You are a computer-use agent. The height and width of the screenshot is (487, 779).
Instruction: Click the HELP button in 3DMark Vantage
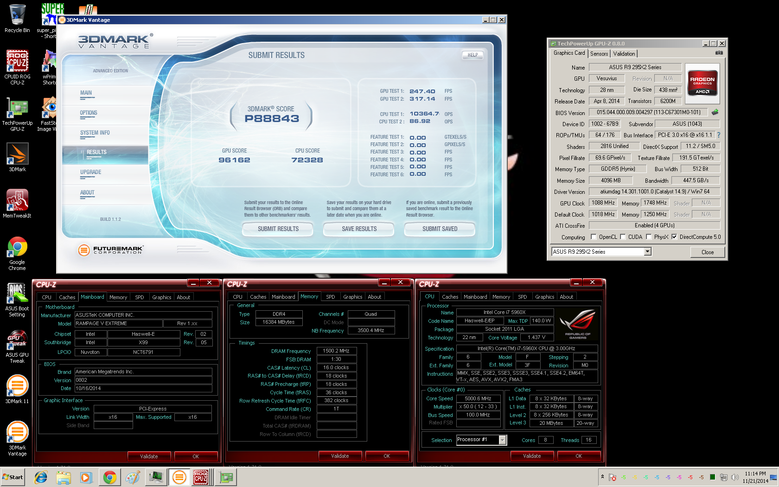point(473,55)
